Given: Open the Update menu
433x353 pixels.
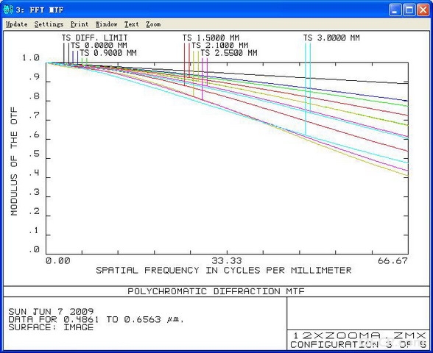Looking at the screenshot, I should click(x=16, y=24).
